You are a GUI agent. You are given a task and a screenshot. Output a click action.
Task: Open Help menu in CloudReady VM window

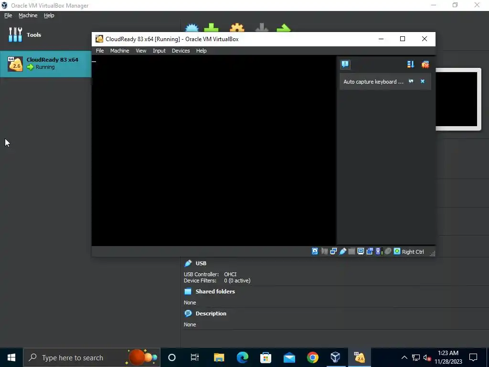pos(201,51)
